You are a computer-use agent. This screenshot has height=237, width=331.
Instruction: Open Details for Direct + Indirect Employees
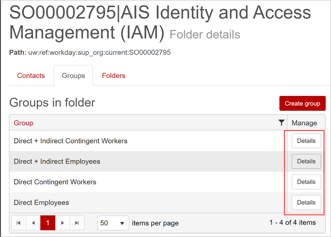pyautogui.click(x=306, y=161)
